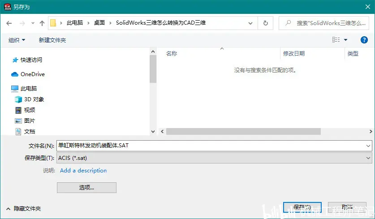Open address bar history dropdown
The width and height of the screenshot is (375, 219).
(x=250, y=23)
